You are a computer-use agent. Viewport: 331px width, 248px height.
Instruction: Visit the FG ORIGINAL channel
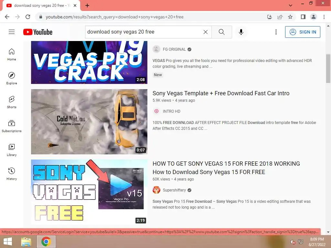coord(174,49)
